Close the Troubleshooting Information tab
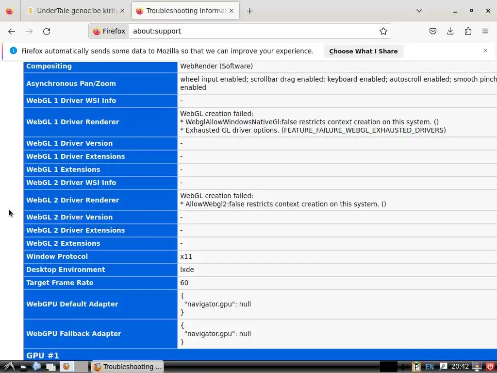The width and height of the screenshot is (497, 373). [232, 11]
